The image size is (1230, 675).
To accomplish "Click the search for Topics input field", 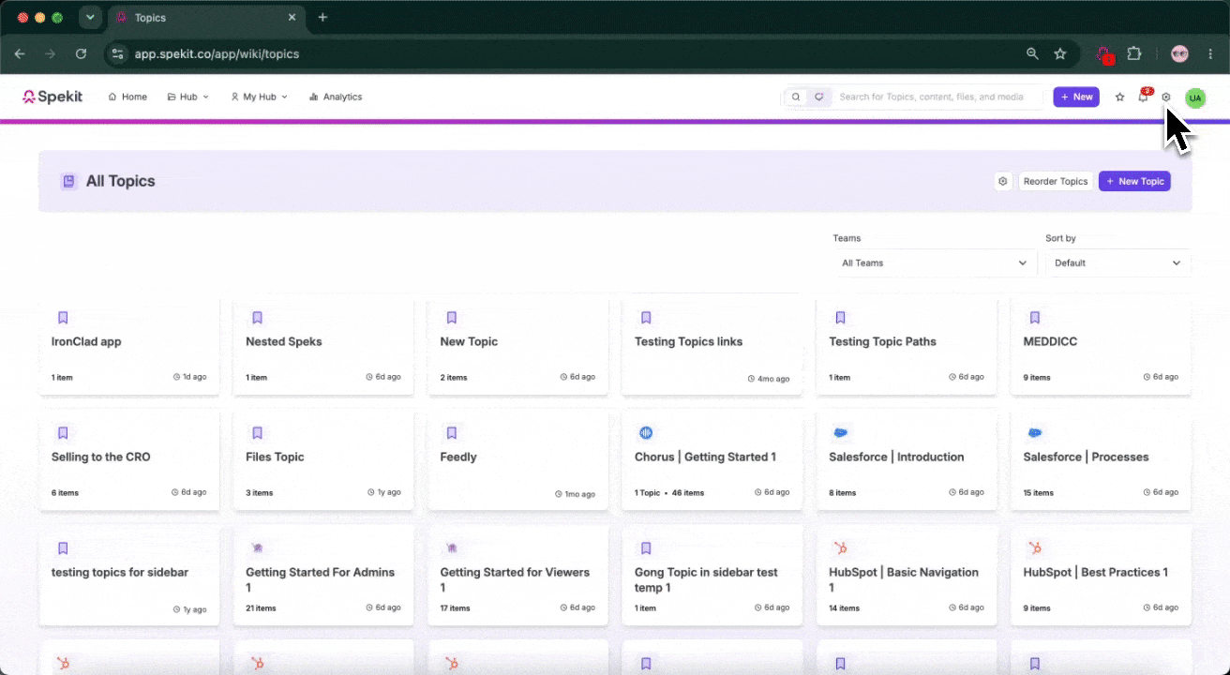I will coord(937,97).
